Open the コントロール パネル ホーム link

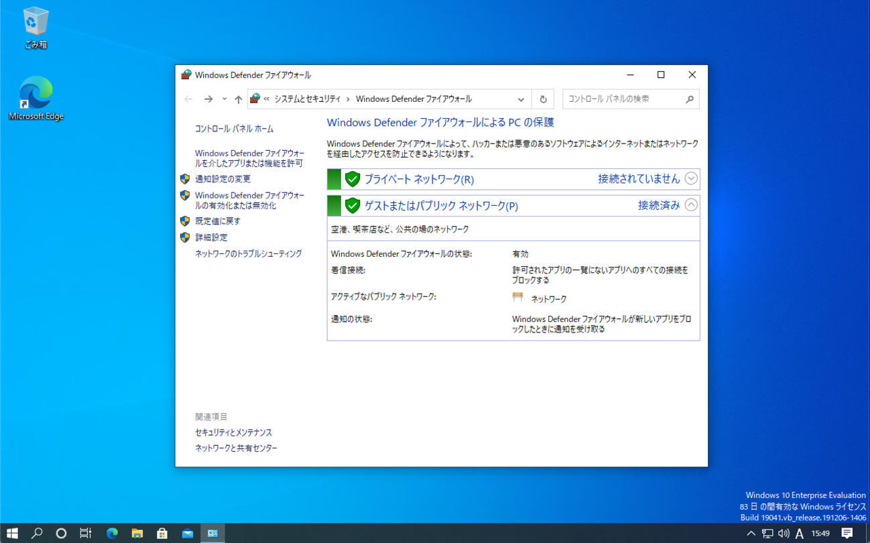[x=234, y=129]
